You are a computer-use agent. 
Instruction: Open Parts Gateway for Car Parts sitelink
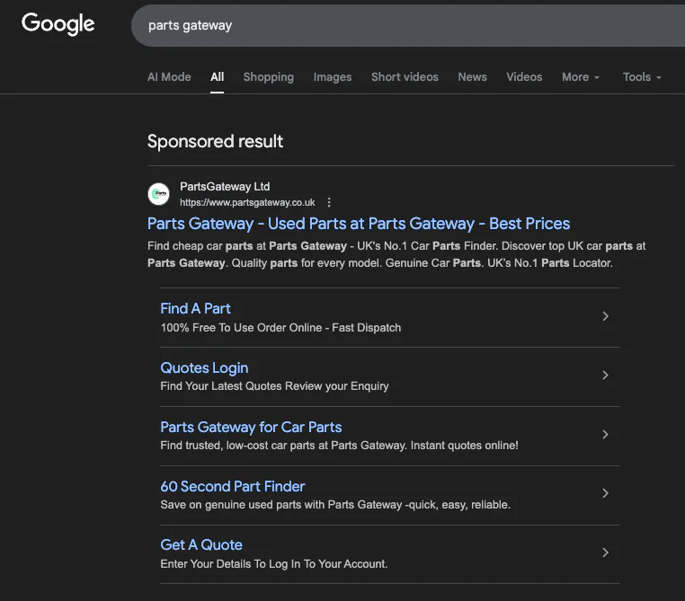pos(251,428)
